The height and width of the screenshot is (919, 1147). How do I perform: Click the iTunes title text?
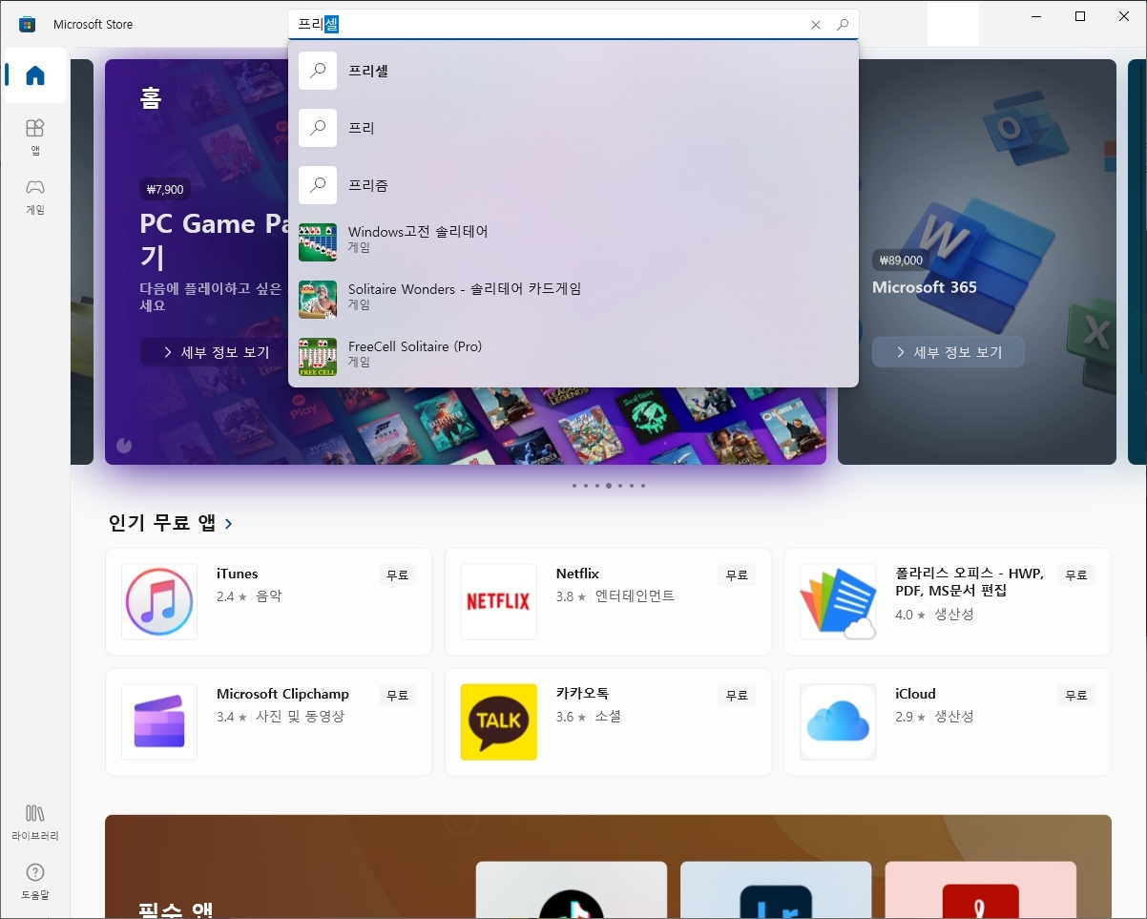238,574
